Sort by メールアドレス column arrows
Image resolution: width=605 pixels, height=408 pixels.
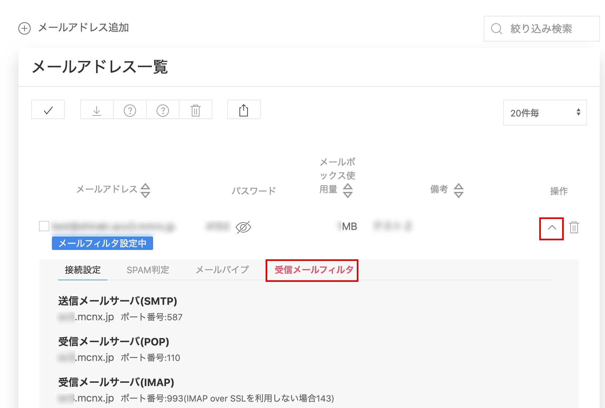[x=146, y=190]
